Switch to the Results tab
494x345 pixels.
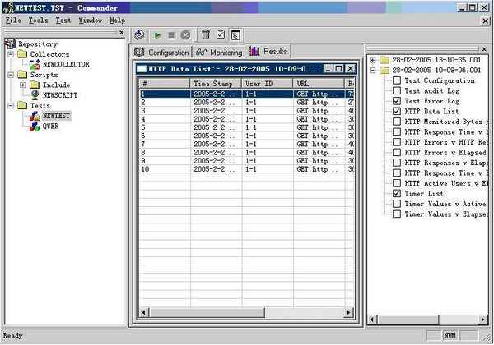coord(268,51)
